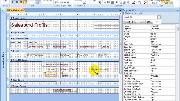
Task: Select the Text150 control
Action: tap(74, 69)
